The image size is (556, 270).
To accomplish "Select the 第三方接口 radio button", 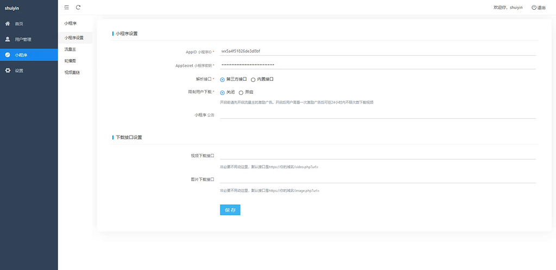I will click(x=222, y=80).
